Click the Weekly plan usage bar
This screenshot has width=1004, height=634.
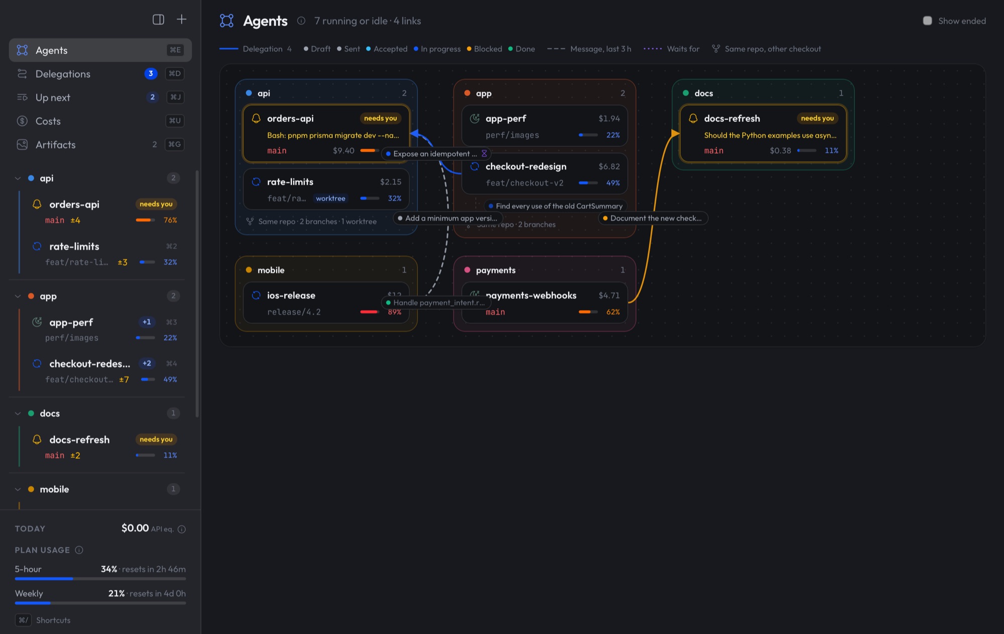100,603
